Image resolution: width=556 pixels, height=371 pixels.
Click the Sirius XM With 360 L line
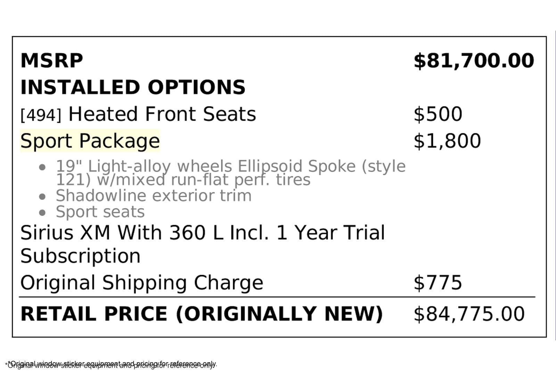(203, 233)
